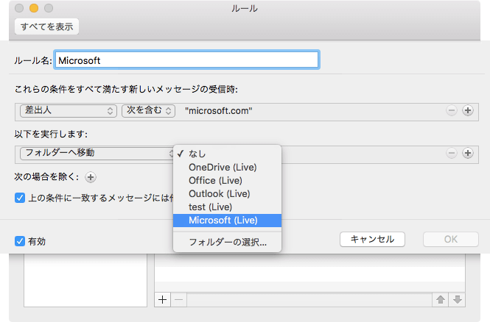Select なし in the folder menu
Image resolution: width=490 pixels, height=322 pixels.
point(227,154)
